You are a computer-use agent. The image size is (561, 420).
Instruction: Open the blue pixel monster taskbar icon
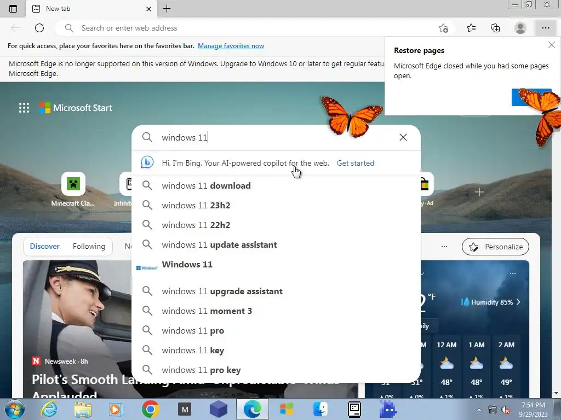pyautogui.click(x=388, y=409)
